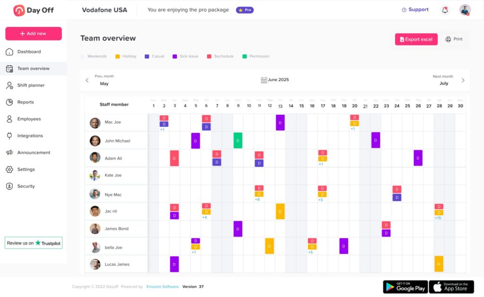
Task: Go to previous month with left chevron
Action: (87, 80)
